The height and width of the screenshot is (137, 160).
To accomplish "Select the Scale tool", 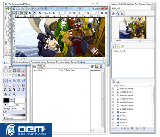I will [14, 81].
